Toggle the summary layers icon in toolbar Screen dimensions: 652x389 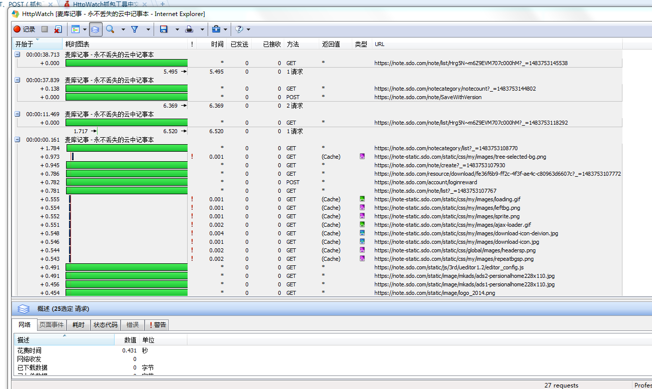click(96, 30)
